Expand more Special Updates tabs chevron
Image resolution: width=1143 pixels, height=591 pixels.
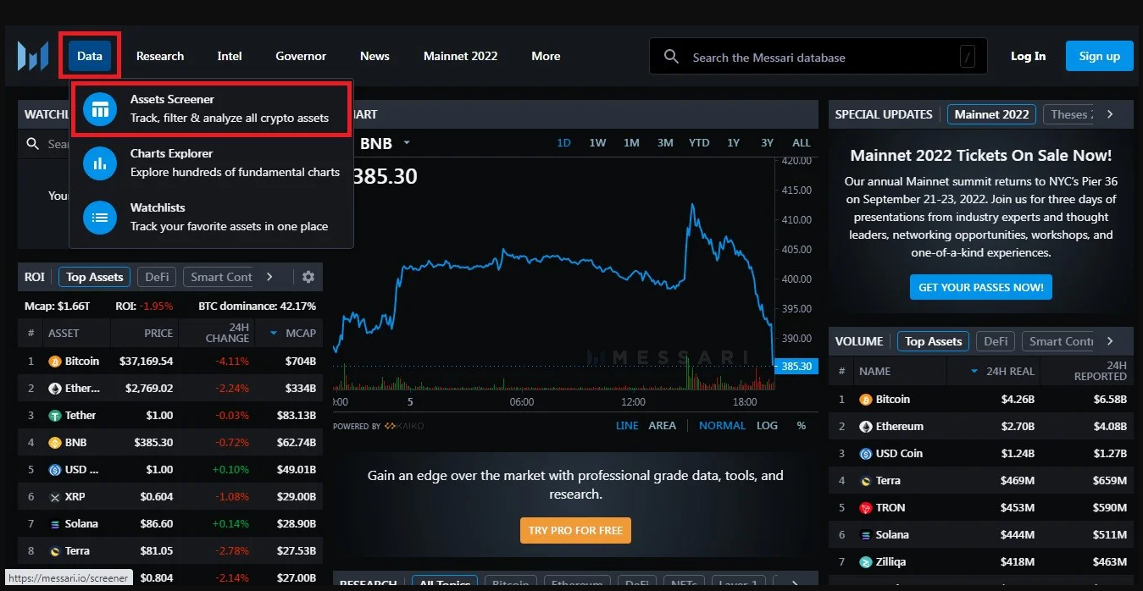[x=1110, y=114]
